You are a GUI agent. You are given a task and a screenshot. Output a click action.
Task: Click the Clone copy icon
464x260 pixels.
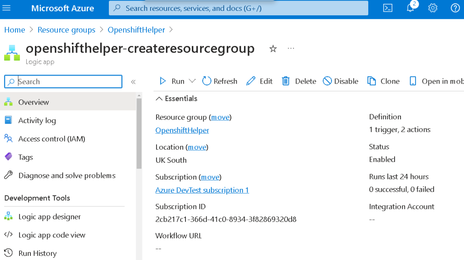(371, 81)
